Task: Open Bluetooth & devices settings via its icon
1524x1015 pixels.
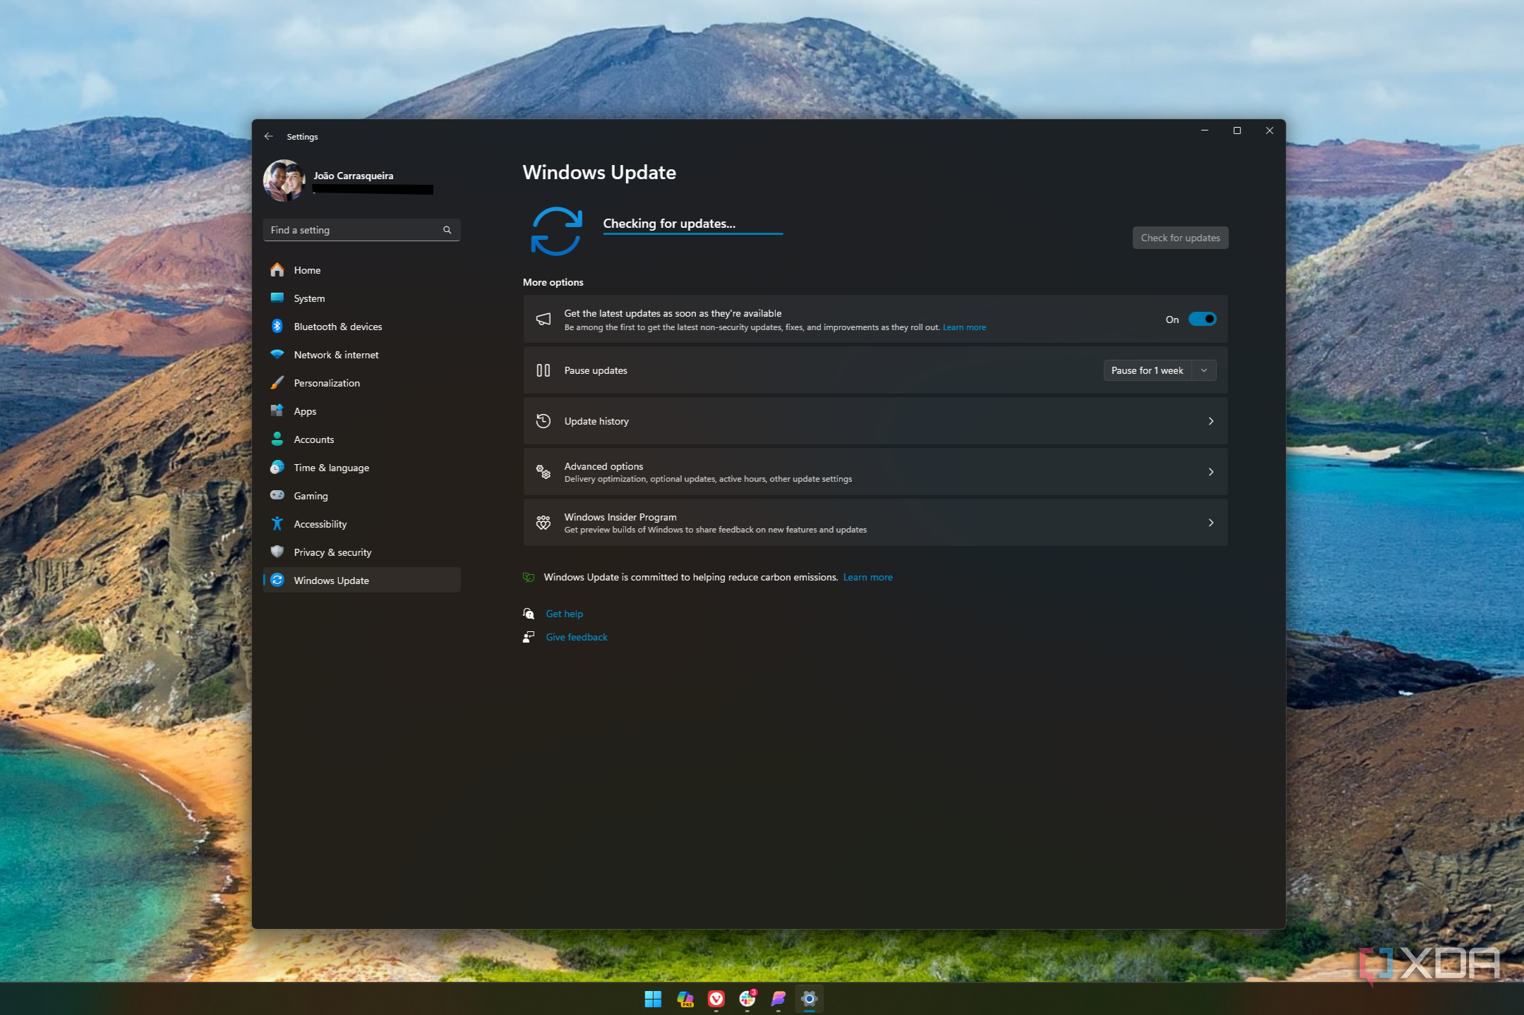Action: (278, 326)
